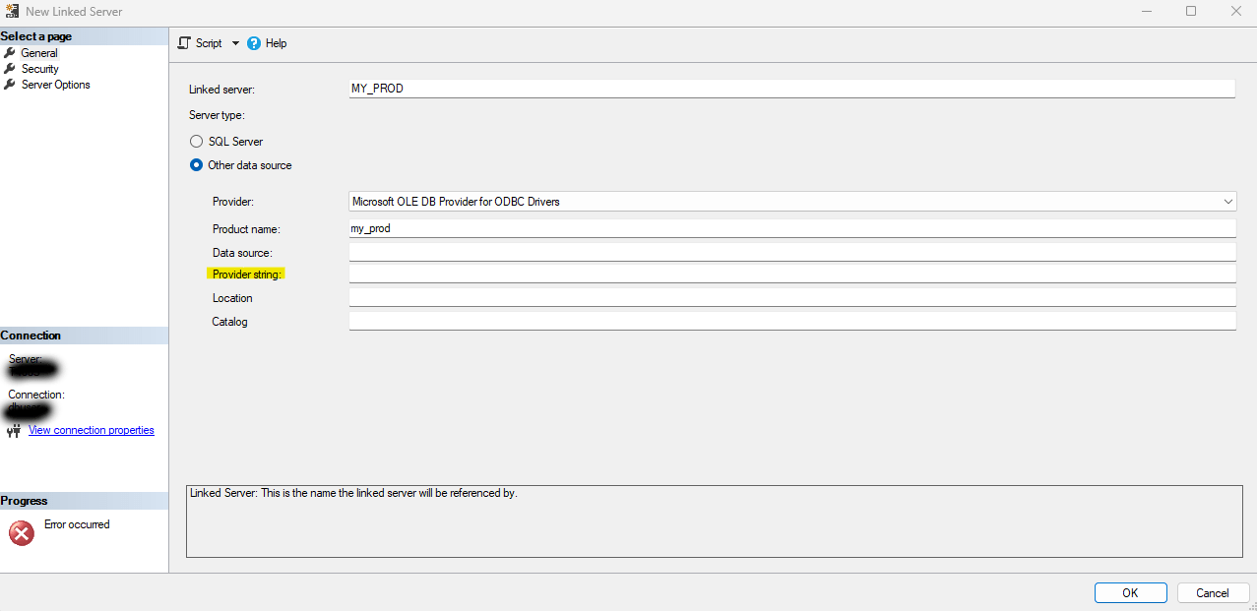Click the Cancel button
1257x611 pixels.
(x=1213, y=592)
